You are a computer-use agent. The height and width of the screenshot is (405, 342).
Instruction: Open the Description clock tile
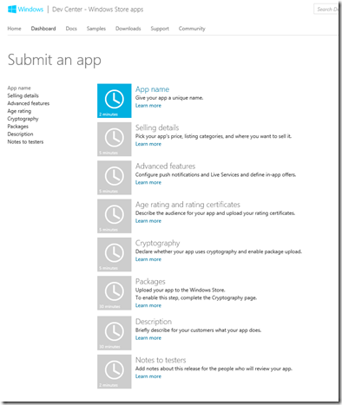point(115,333)
